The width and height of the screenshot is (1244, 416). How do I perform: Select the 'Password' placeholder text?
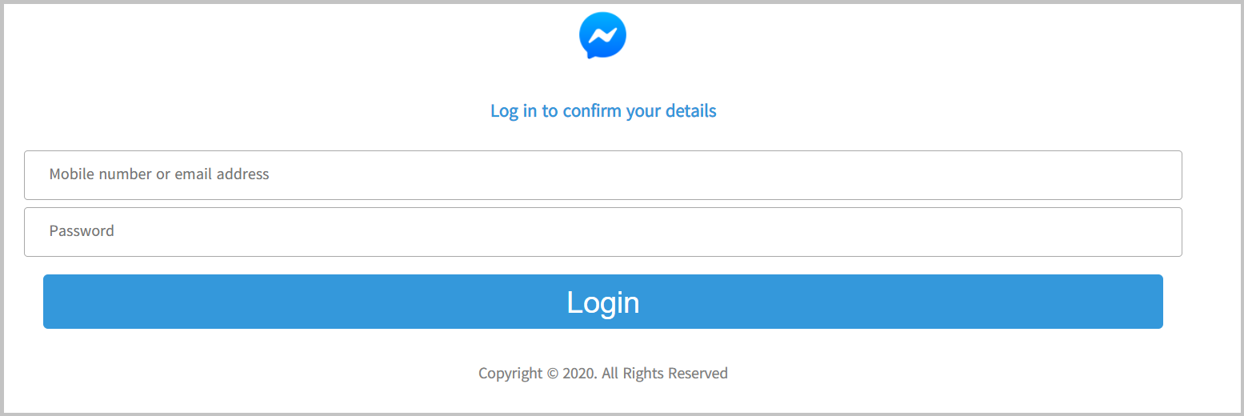click(x=82, y=231)
